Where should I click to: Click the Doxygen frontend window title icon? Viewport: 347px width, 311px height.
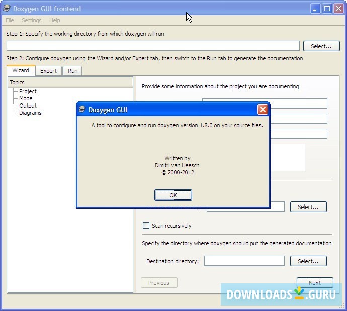click(x=7, y=8)
